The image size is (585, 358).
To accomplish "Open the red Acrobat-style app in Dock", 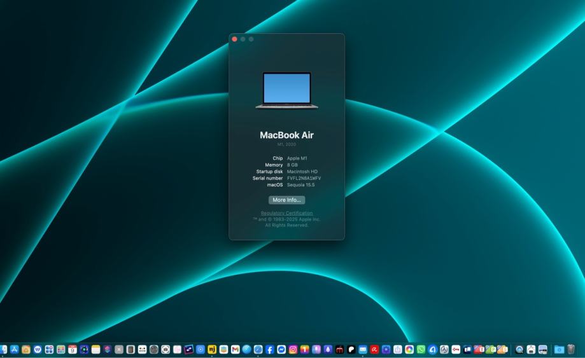I will pyautogui.click(x=374, y=350).
